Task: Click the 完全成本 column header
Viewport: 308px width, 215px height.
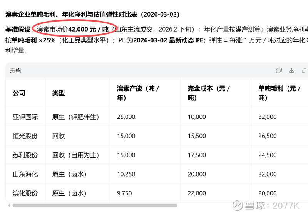Action: (x=209, y=93)
